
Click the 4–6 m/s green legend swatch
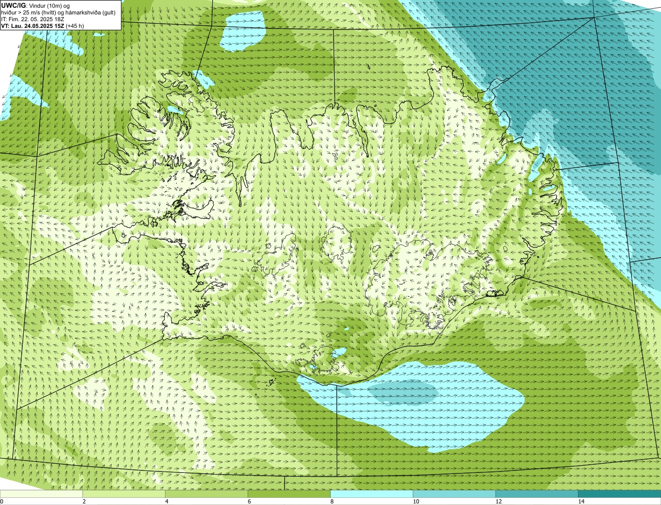(207, 494)
